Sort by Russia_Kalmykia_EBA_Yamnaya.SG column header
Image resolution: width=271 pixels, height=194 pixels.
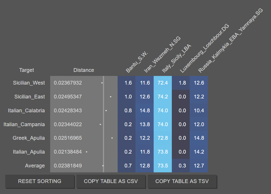pos(230,40)
